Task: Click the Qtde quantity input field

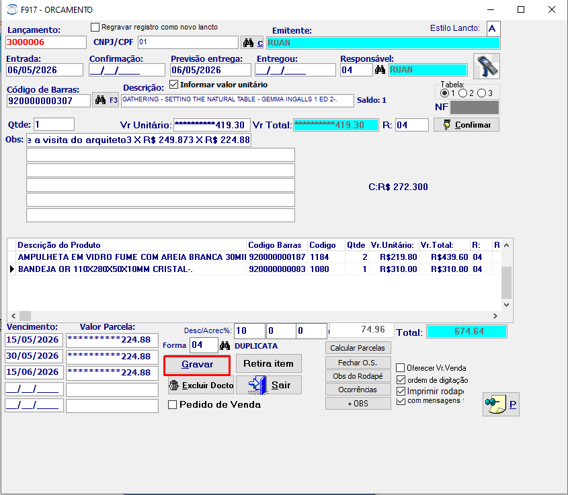Action: pyautogui.click(x=54, y=124)
